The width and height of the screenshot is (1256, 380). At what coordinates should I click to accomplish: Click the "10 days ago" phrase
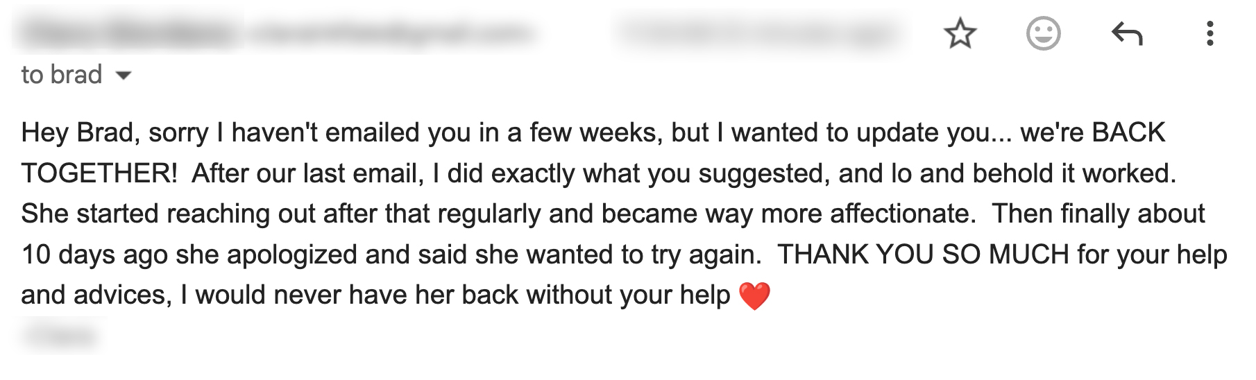tap(94, 254)
